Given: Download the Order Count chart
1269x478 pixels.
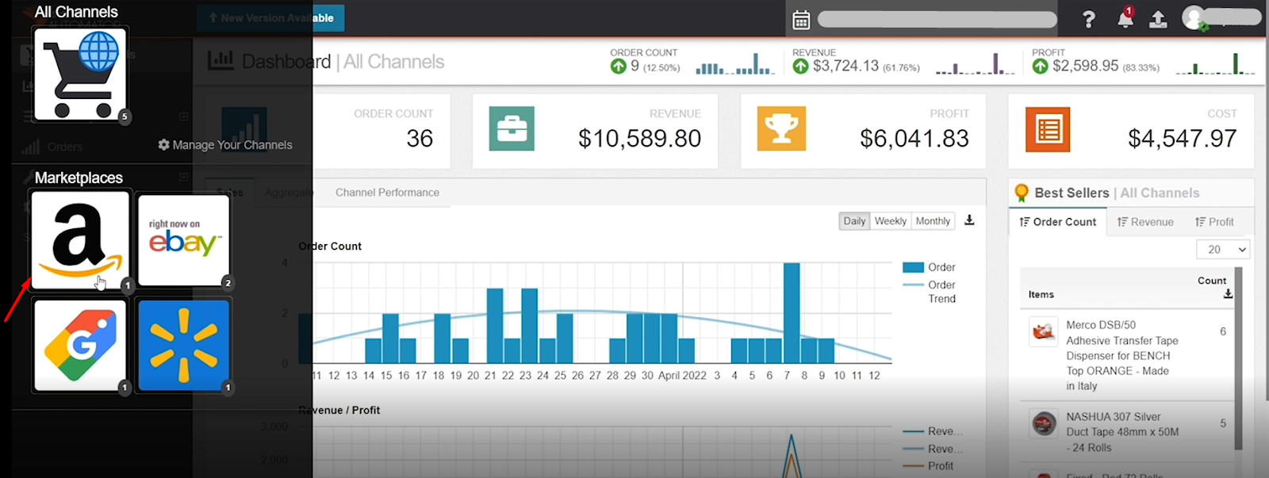Looking at the screenshot, I should (x=969, y=220).
